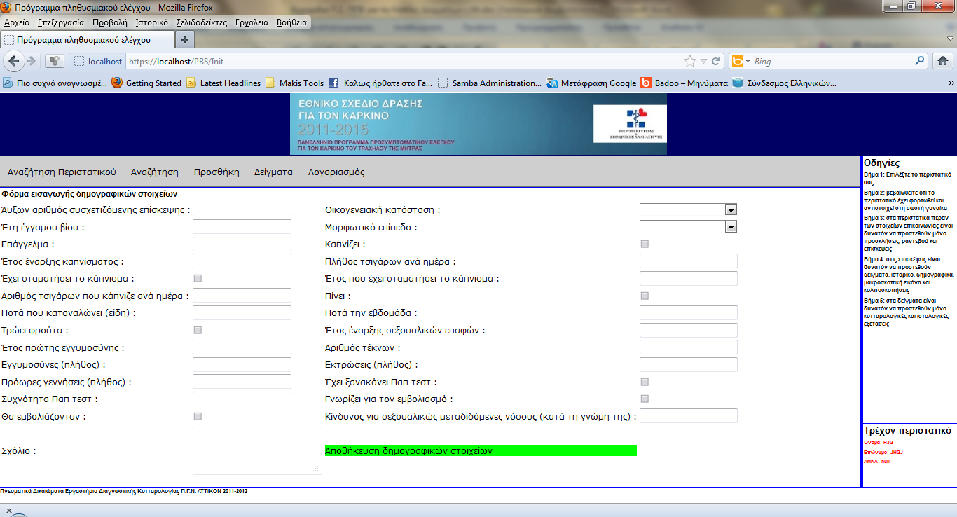This screenshot has width=957, height=517.
Task: Toggle the Έχει σταματήσει το κάπνισμα checkbox
Action: tap(198, 278)
